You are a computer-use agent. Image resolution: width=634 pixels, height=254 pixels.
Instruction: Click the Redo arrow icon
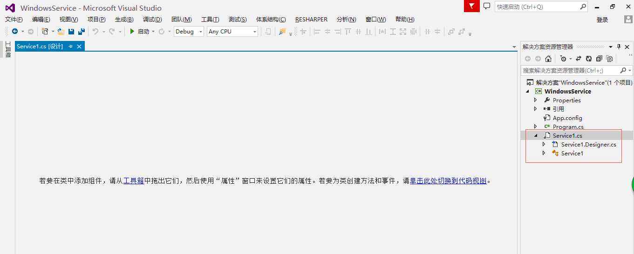[x=112, y=32]
